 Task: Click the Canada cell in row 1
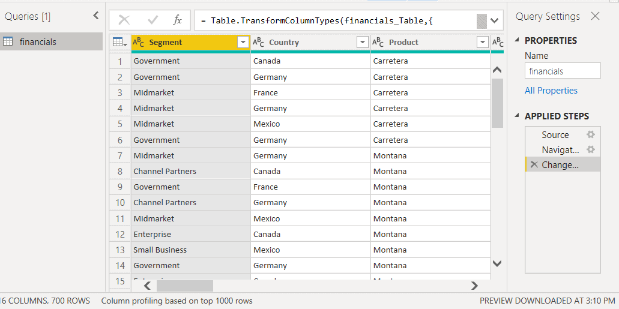coord(310,61)
